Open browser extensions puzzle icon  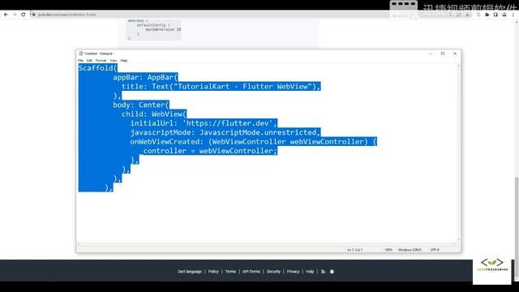[x=487, y=15]
